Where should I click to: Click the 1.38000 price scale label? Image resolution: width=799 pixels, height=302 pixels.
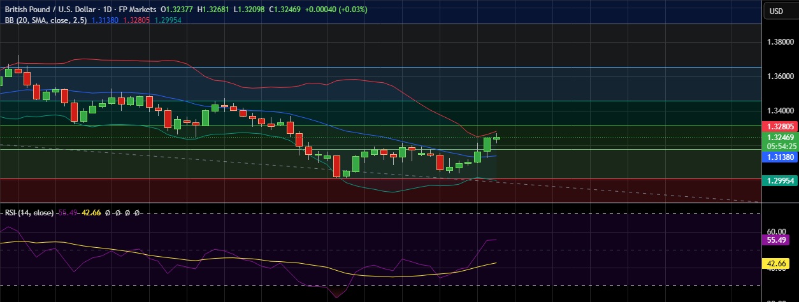click(779, 42)
